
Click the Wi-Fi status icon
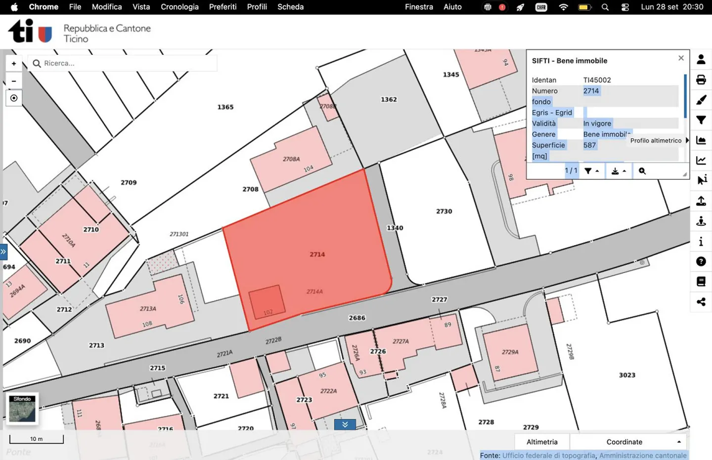563,7
